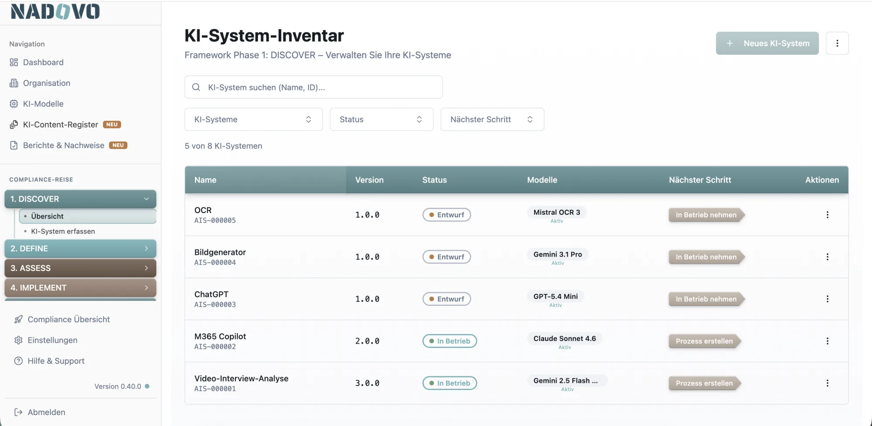This screenshot has width=872, height=426.
Task: Click the Organisation building icon
Action: 14,83
